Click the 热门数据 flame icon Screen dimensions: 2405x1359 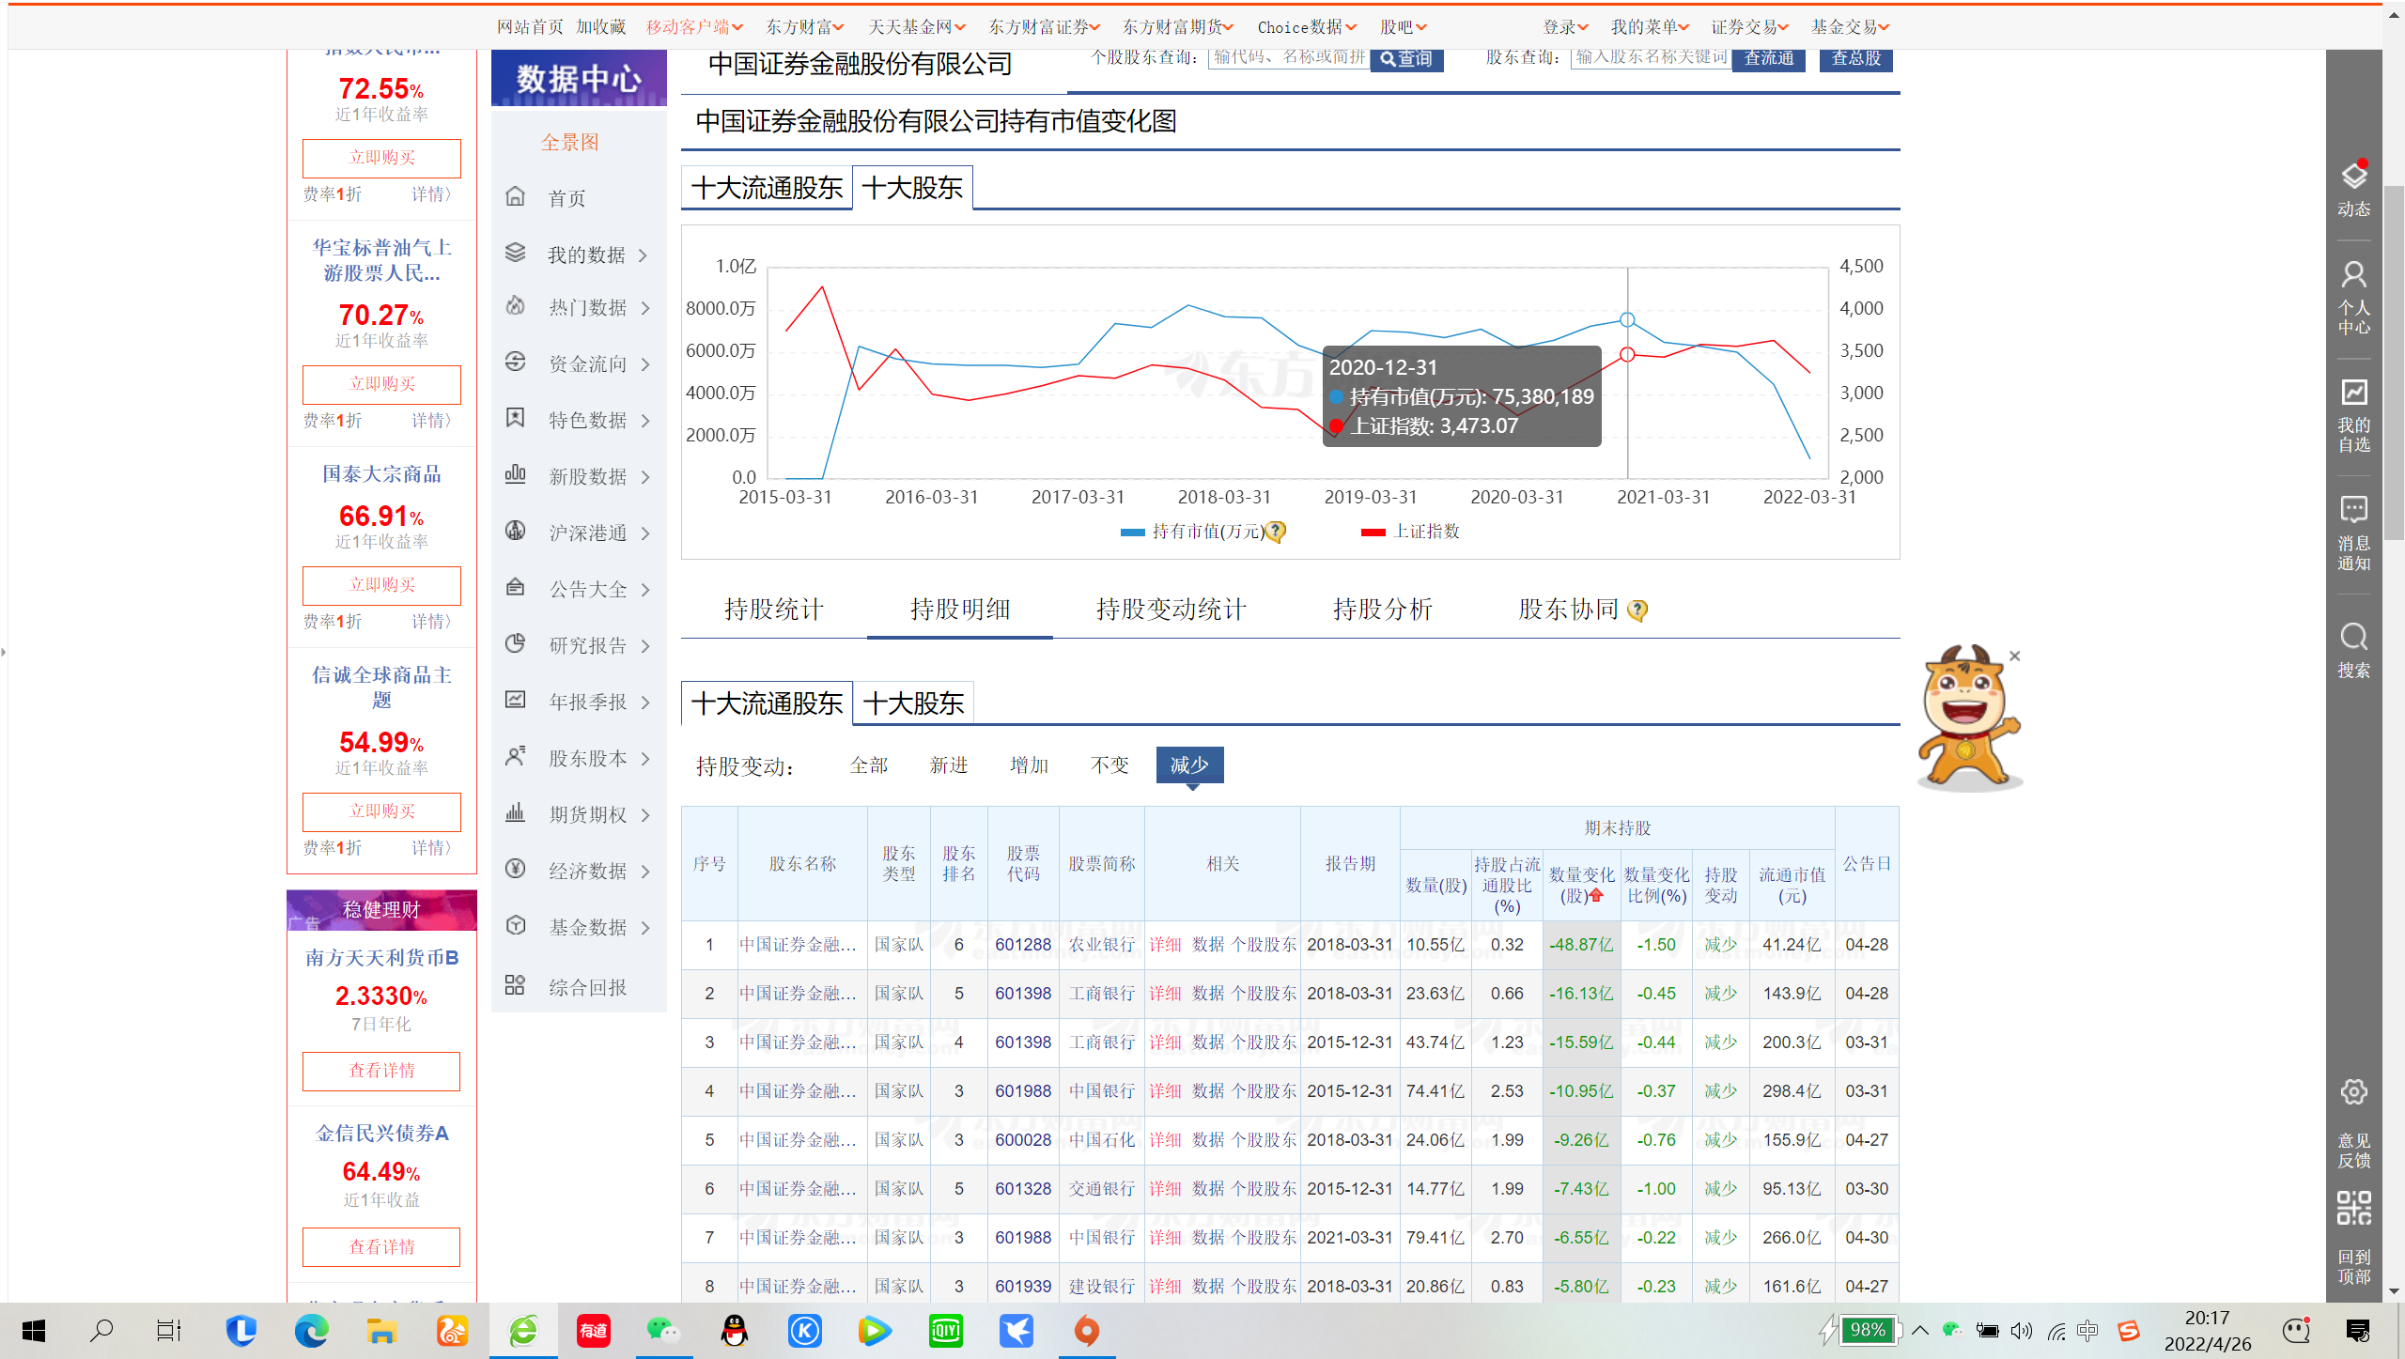pyautogui.click(x=515, y=306)
